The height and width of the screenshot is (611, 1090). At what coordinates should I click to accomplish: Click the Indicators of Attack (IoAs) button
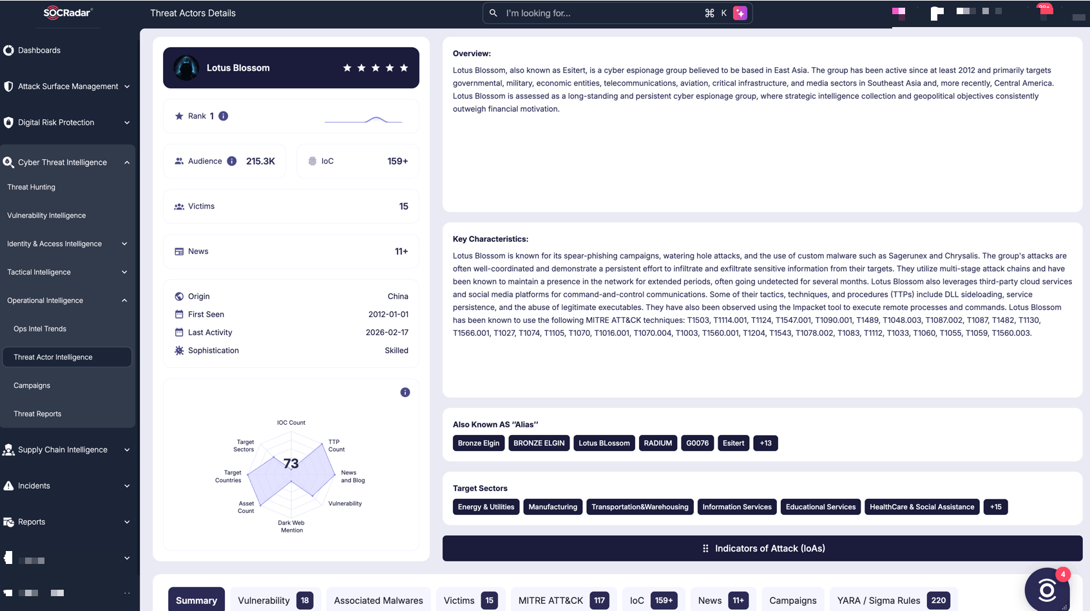pyautogui.click(x=762, y=548)
